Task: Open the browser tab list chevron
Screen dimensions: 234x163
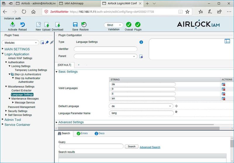Action: (154, 3)
